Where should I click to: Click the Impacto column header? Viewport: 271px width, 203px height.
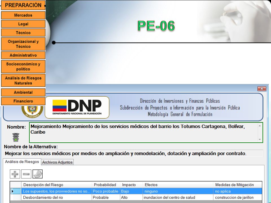pos(131,185)
